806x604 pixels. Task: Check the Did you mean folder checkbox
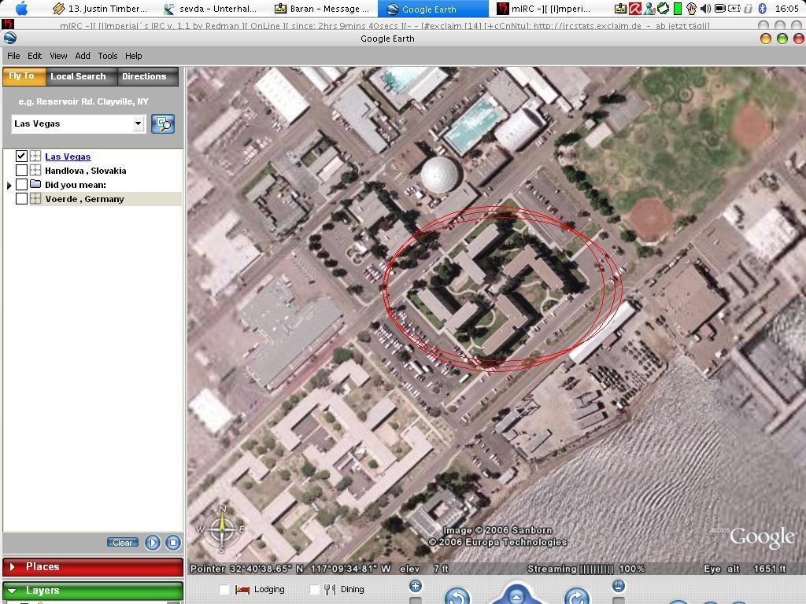21,184
